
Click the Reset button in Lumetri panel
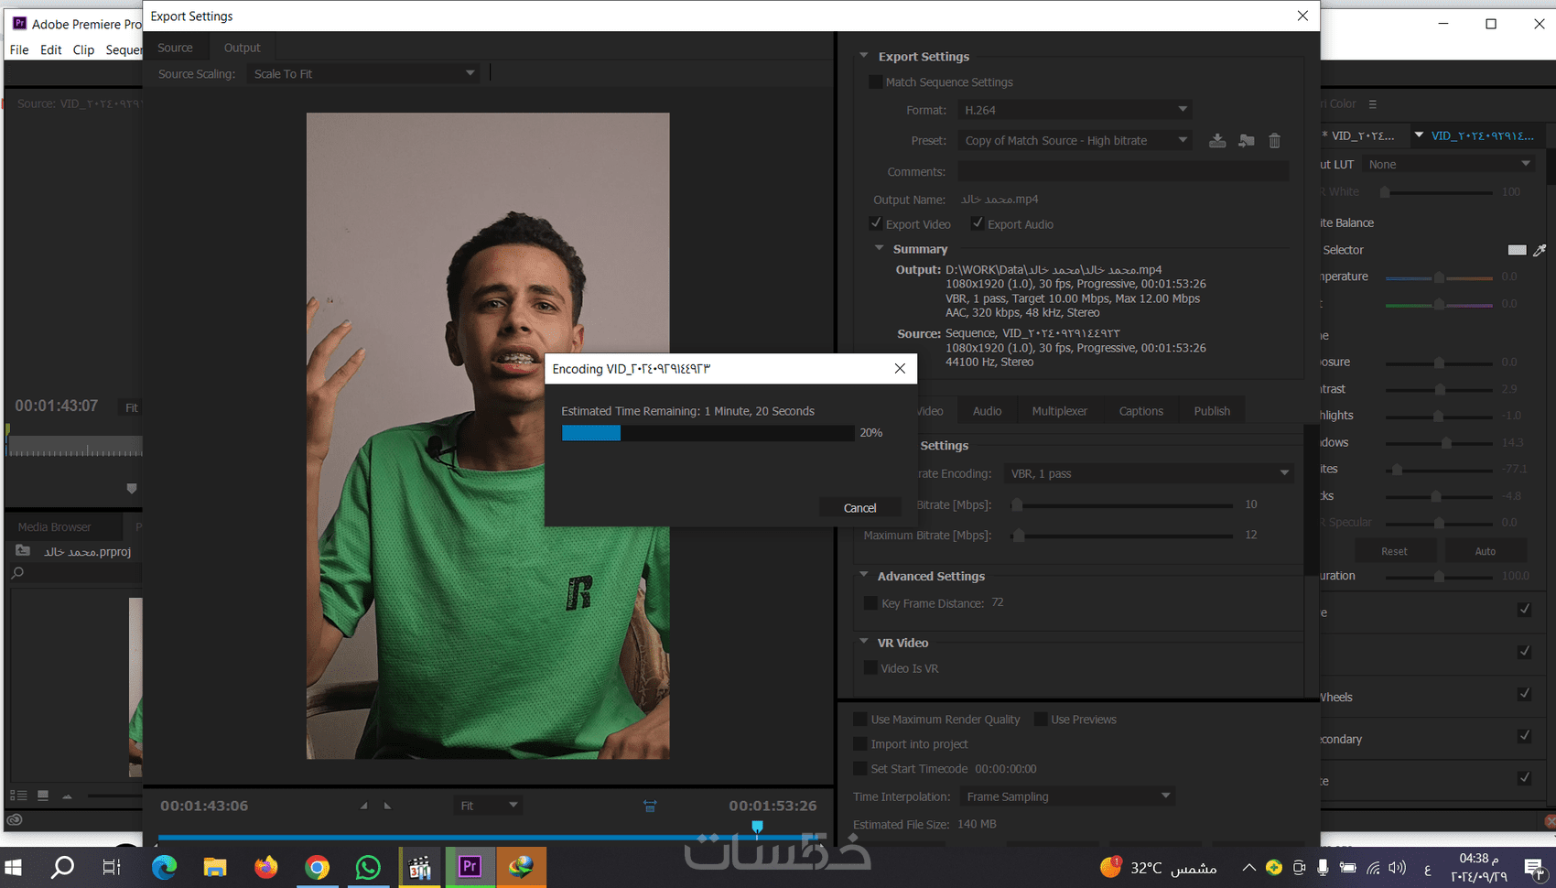point(1394,551)
